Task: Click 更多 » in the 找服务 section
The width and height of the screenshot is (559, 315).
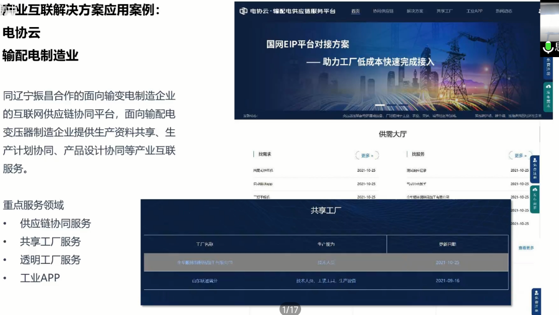Action: click(520, 156)
